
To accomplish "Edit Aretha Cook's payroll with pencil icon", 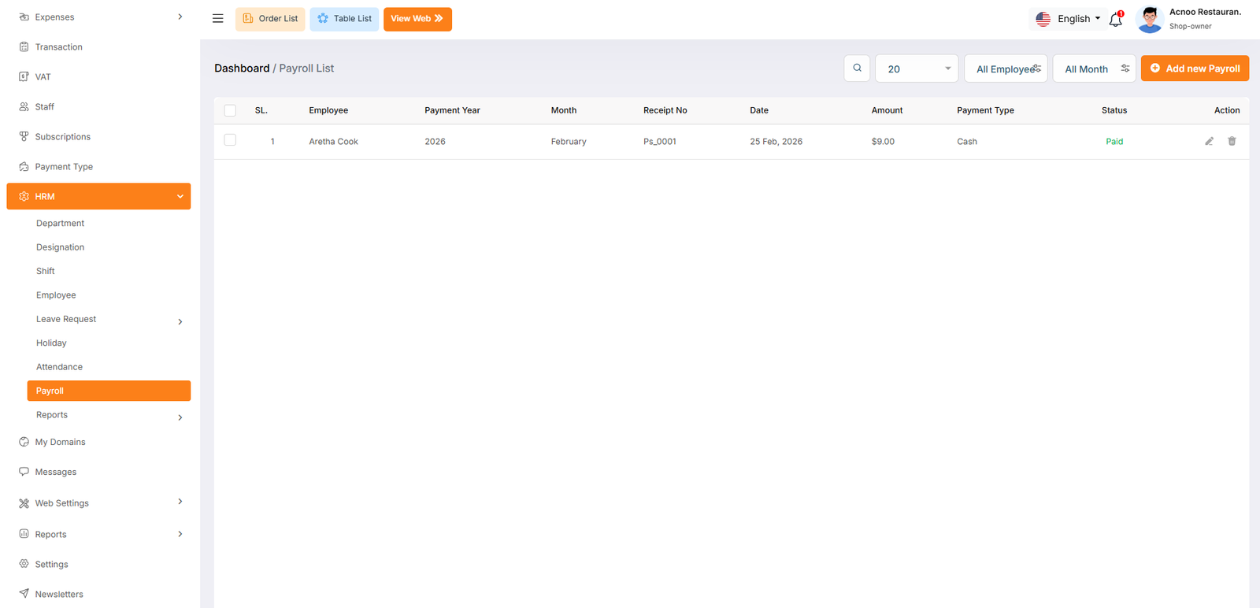I will point(1209,142).
